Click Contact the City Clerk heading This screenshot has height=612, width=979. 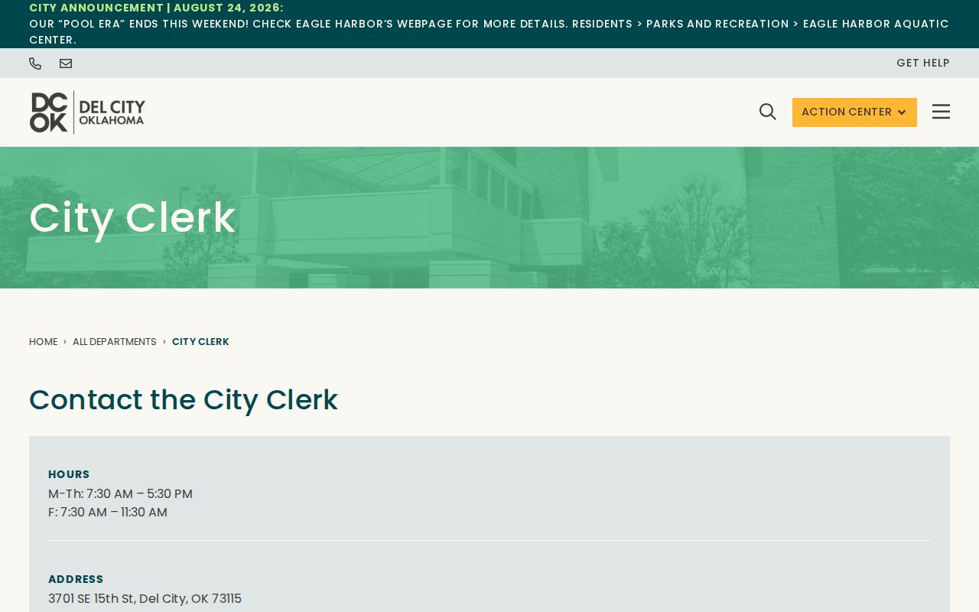click(184, 400)
